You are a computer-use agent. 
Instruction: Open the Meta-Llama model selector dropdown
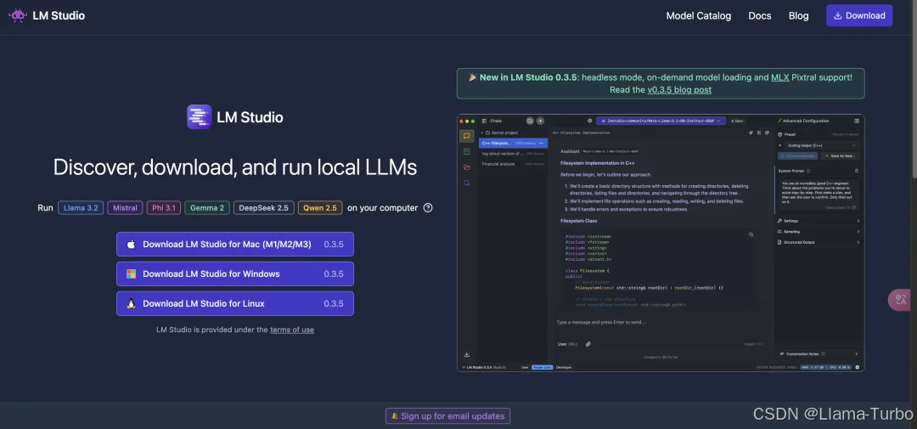(x=661, y=121)
